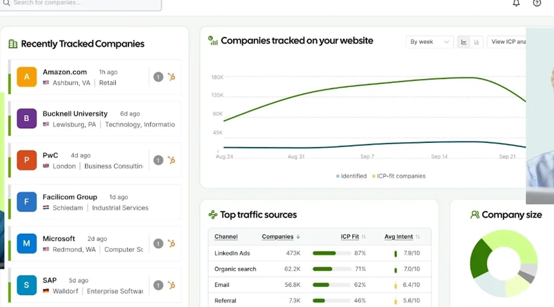Click the orange Amazon.com avatar

27,77
